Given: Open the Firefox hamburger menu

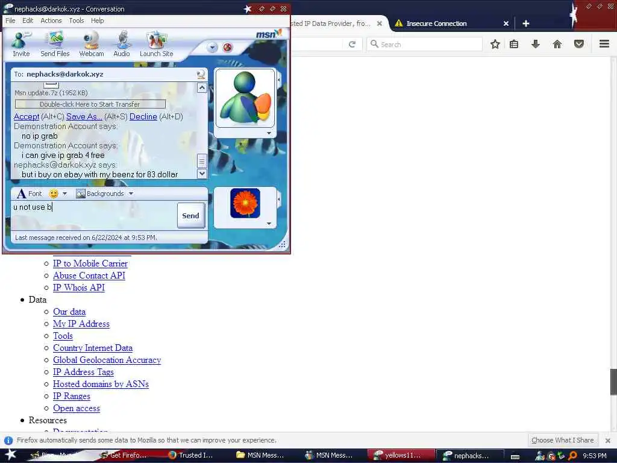Looking at the screenshot, I should coord(604,44).
